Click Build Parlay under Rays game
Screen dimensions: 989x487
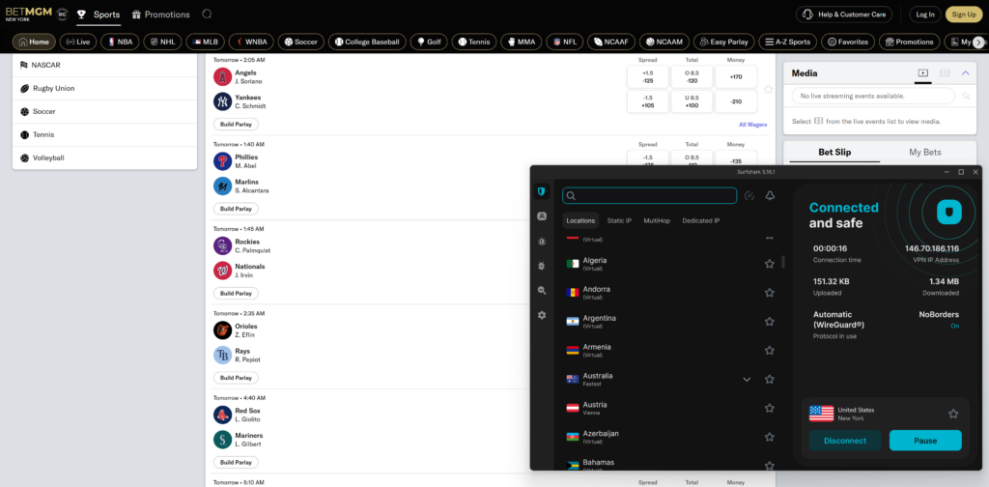[x=236, y=378]
